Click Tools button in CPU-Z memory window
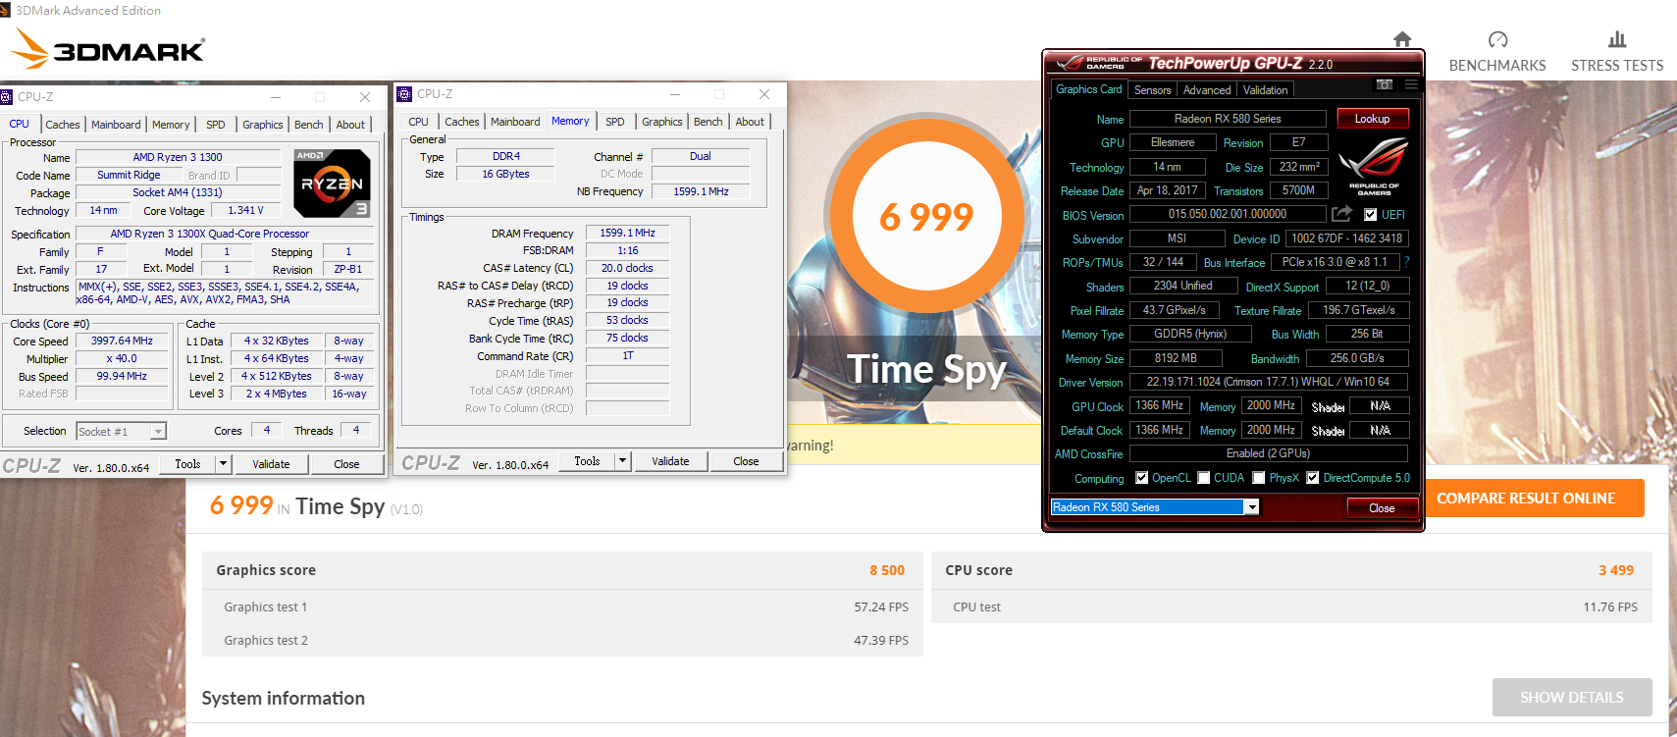Screen dimensions: 1677x737 pos(587,461)
